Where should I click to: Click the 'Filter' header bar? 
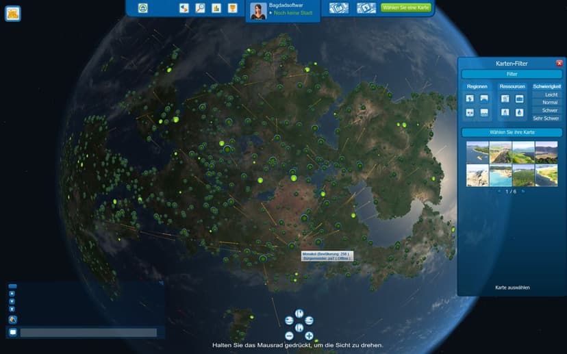pyautogui.click(x=512, y=74)
